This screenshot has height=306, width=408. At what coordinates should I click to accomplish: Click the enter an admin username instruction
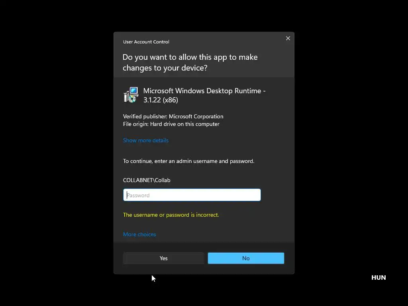click(188, 161)
